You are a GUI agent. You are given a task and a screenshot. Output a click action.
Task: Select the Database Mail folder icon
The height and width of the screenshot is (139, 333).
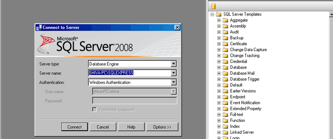[x=225, y=74]
